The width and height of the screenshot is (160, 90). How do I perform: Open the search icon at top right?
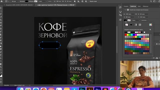click(151, 1)
